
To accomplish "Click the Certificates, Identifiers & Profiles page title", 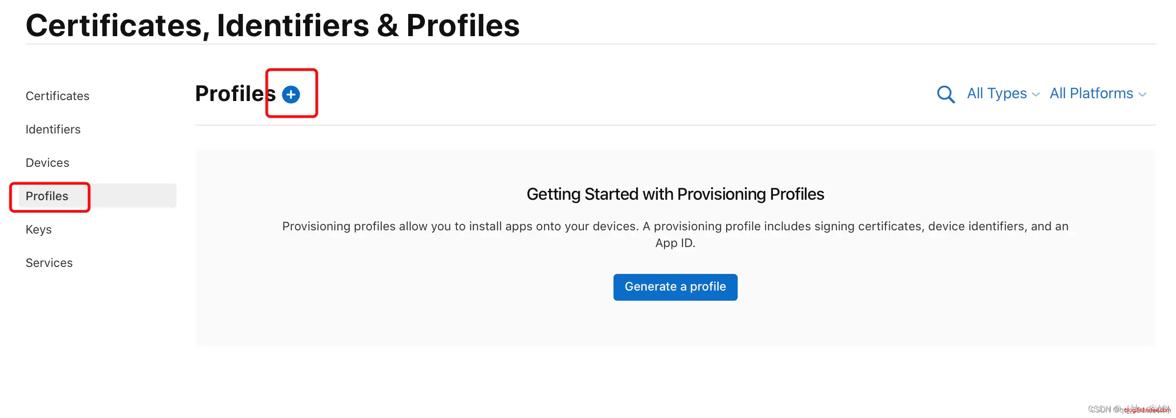I will click(x=272, y=25).
